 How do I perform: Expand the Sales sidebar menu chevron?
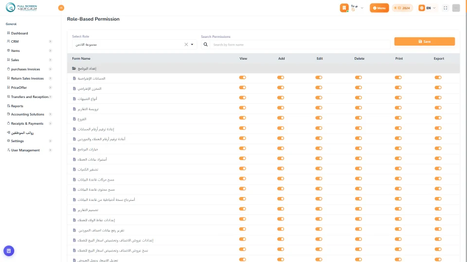[x=50, y=60]
